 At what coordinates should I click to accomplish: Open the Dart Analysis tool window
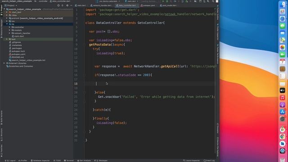point(84,161)
